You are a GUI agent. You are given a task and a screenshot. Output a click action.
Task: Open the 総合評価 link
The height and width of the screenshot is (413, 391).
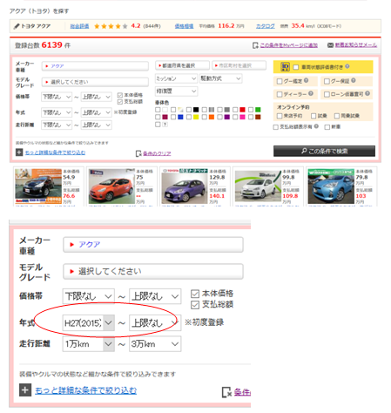pyautogui.click(x=79, y=26)
